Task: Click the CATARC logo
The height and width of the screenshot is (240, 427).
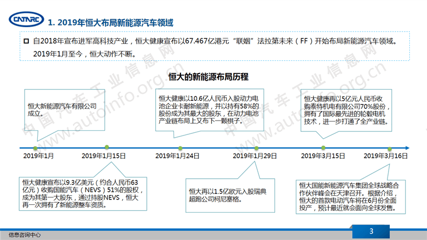Action: [26, 19]
